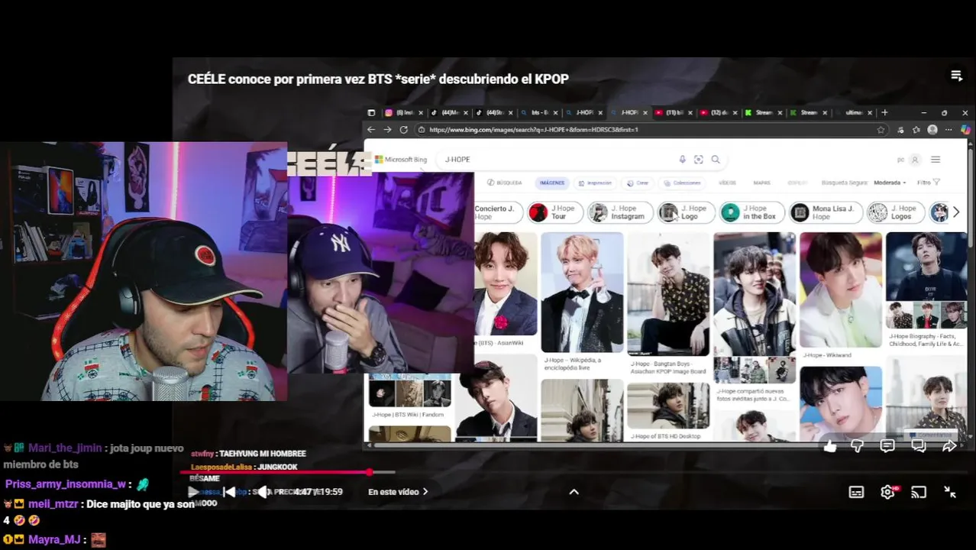
Task: Cast video to a TV
Action: pos(919,493)
